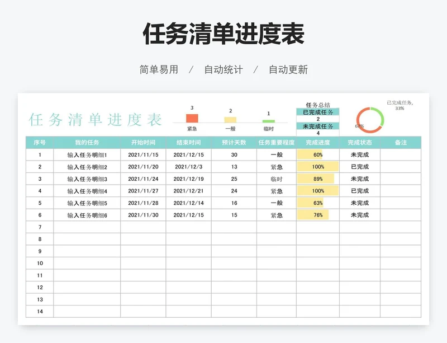Click the end date 2021/12/19
The height and width of the screenshot is (343, 447).
pos(188,179)
